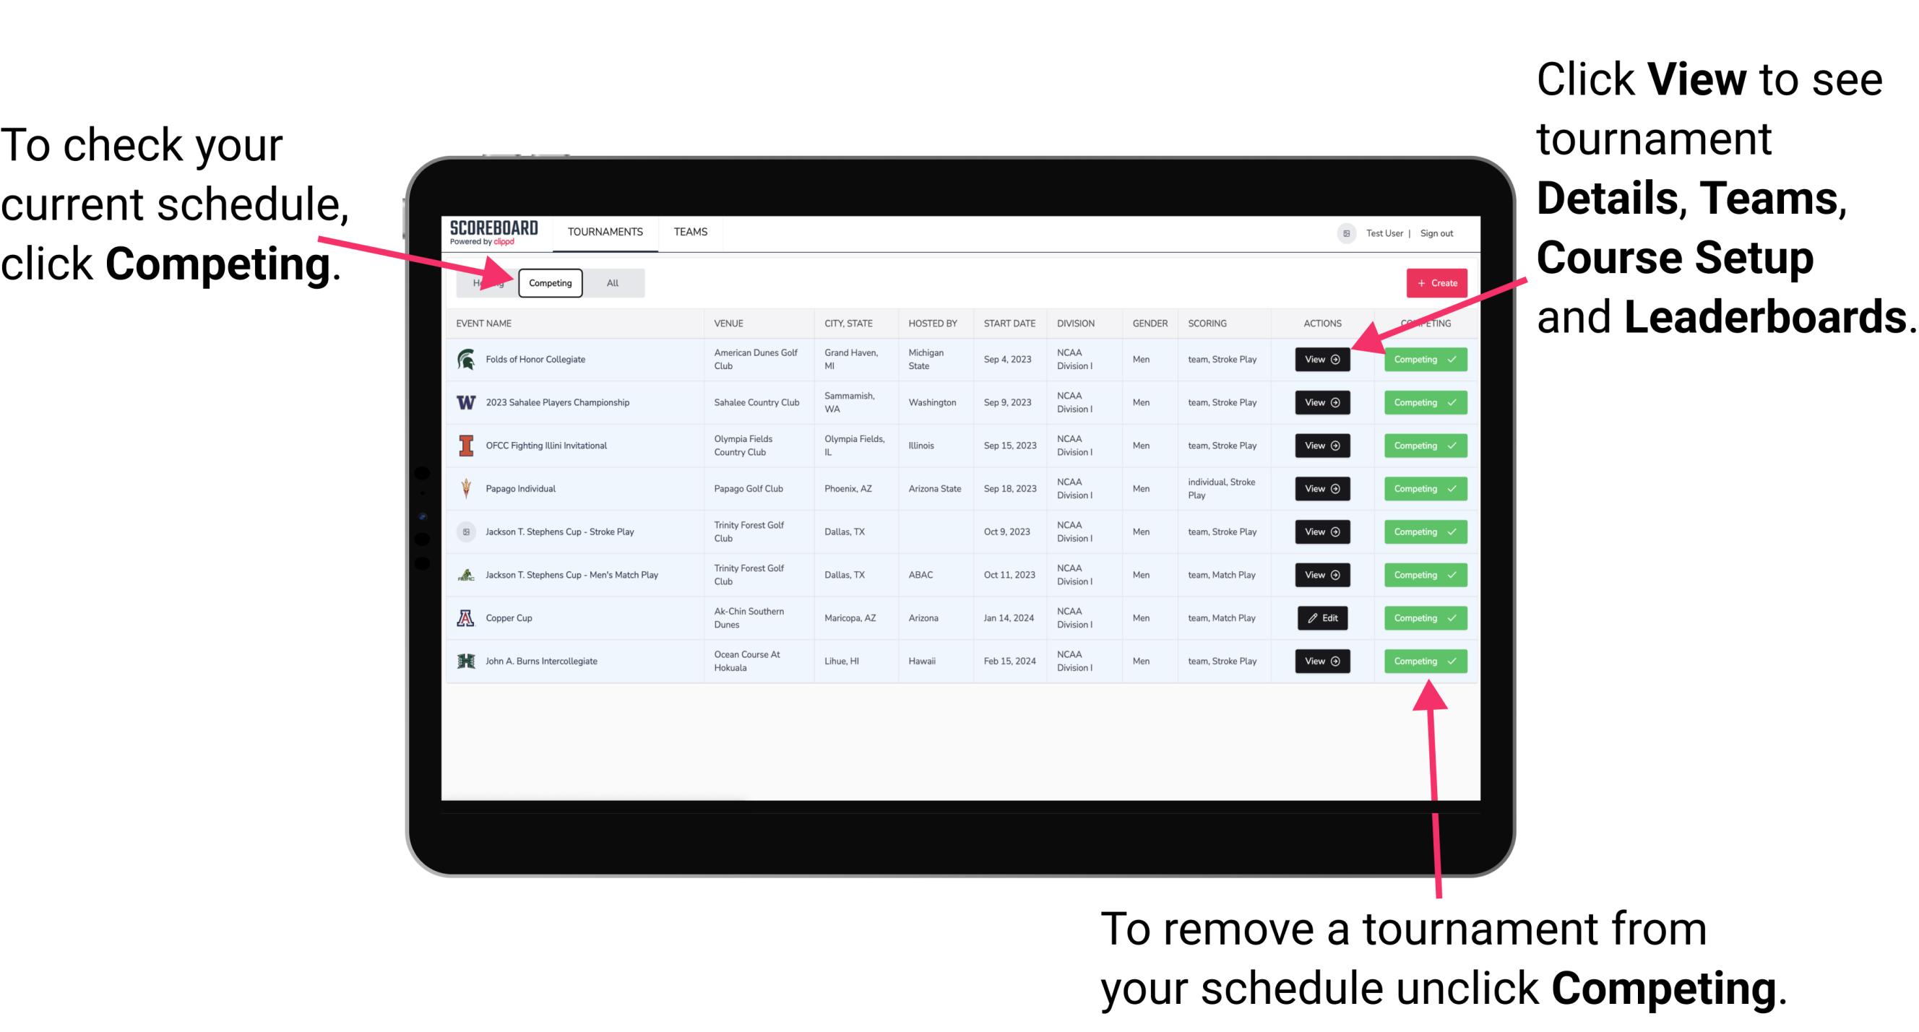Click the View icon for 2023 Sahalee Players Championship
Viewport: 1919px width, 1032px height.
coord(1321,402)
